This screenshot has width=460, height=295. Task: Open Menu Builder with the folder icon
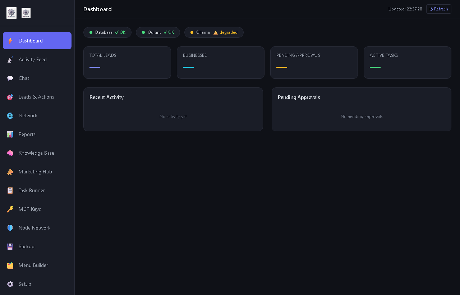(x=10, y=265)
